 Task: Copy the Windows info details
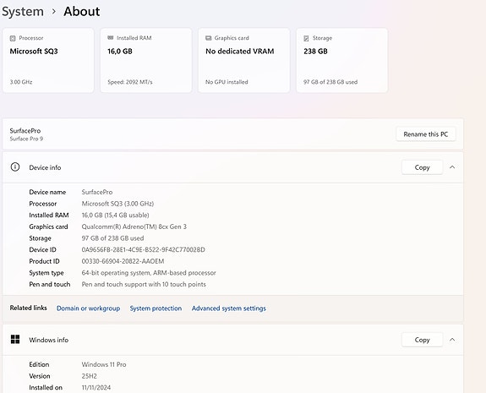422,340
